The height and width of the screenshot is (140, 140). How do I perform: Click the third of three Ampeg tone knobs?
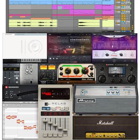click(117, 92)
